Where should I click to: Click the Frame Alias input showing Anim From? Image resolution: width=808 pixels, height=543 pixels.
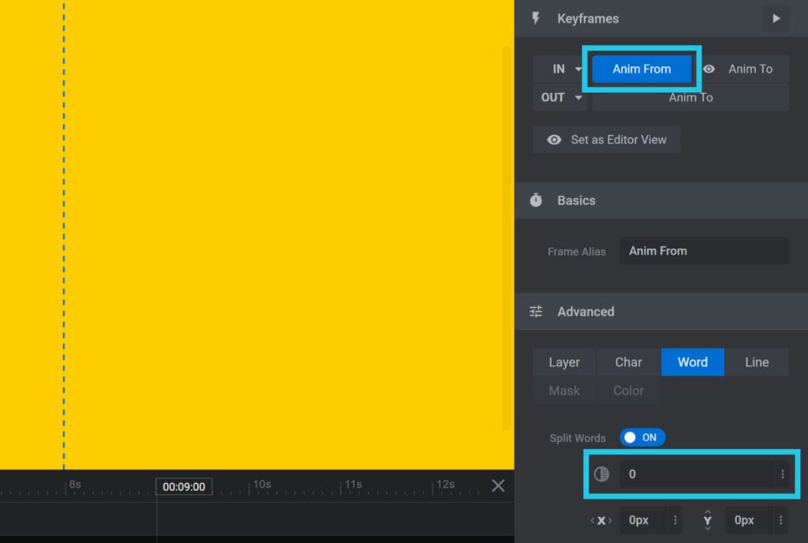coord(704,250)
